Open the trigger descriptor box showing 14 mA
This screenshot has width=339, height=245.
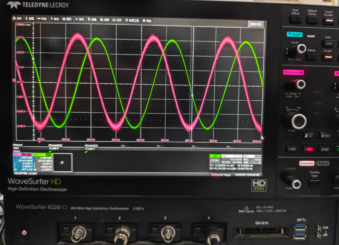[x=252, y=160]
